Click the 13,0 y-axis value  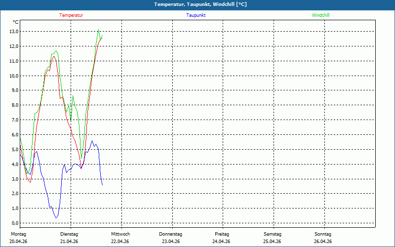click(14, 32)
